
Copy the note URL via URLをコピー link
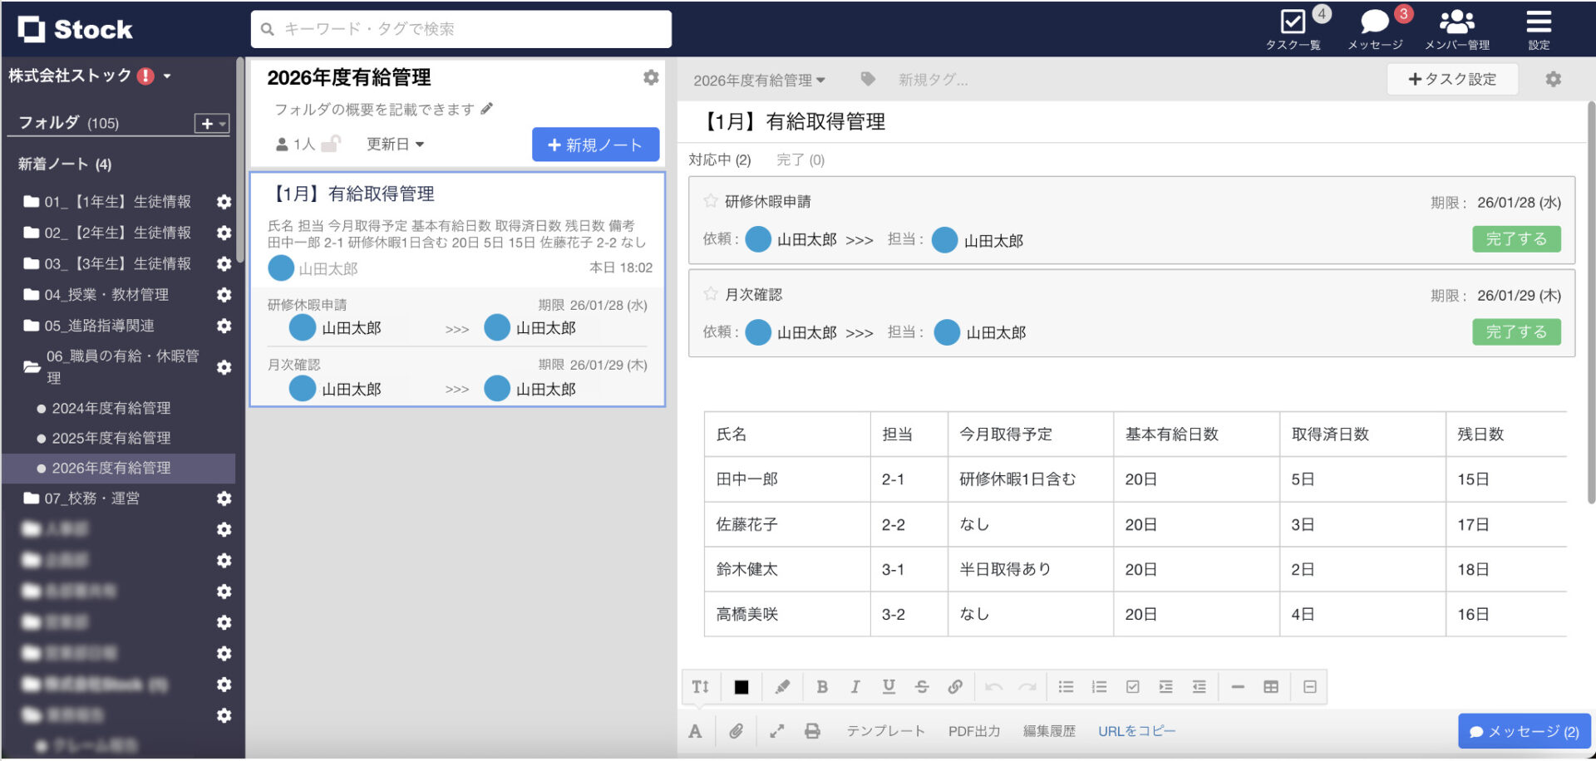tap(1136, 731)
